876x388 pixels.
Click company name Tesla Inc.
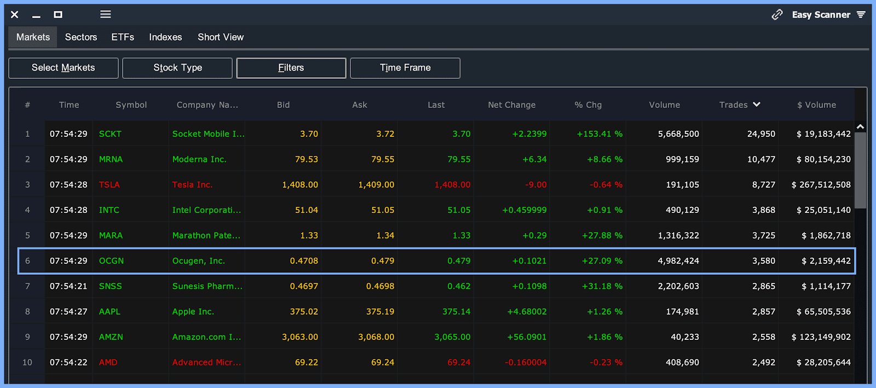point(192,184)
